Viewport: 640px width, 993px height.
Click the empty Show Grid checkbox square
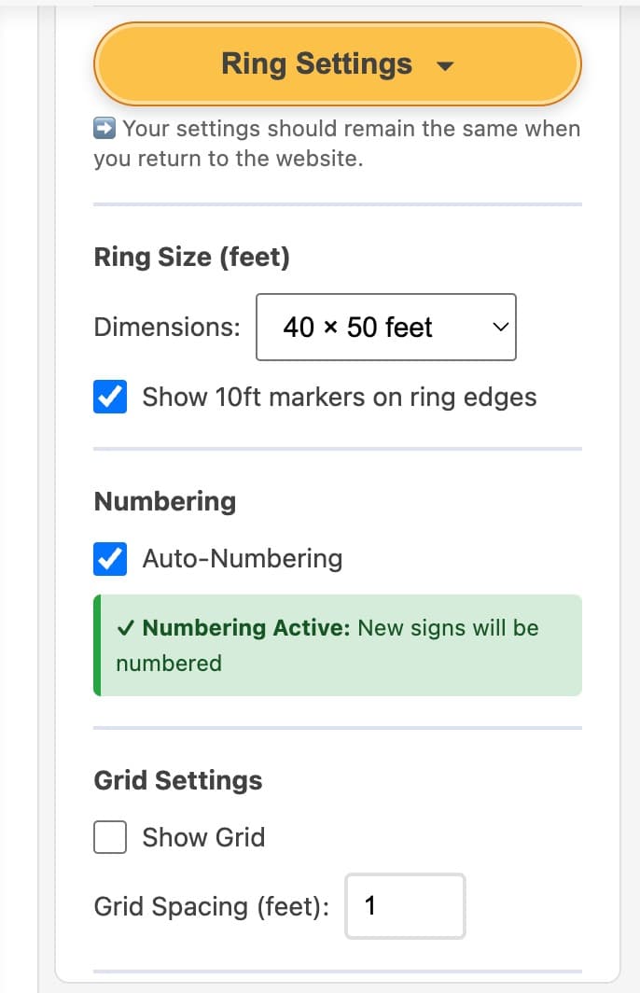(x=109, y=837)
